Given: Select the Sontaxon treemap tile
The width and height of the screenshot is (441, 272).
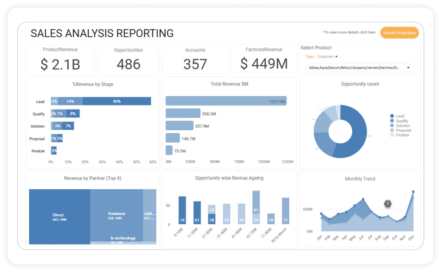Looking at the screenshot, I should pyautogui.click(x=116, y=215).
